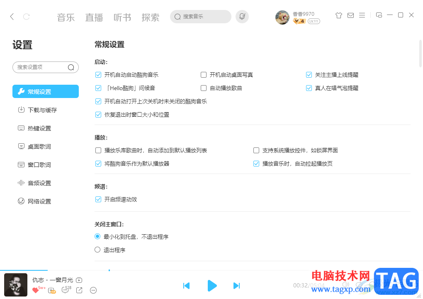Viewport: 423px width, 299px height.
Task: Click the VIP 4 badge
Action: click(x=299, y=21)
